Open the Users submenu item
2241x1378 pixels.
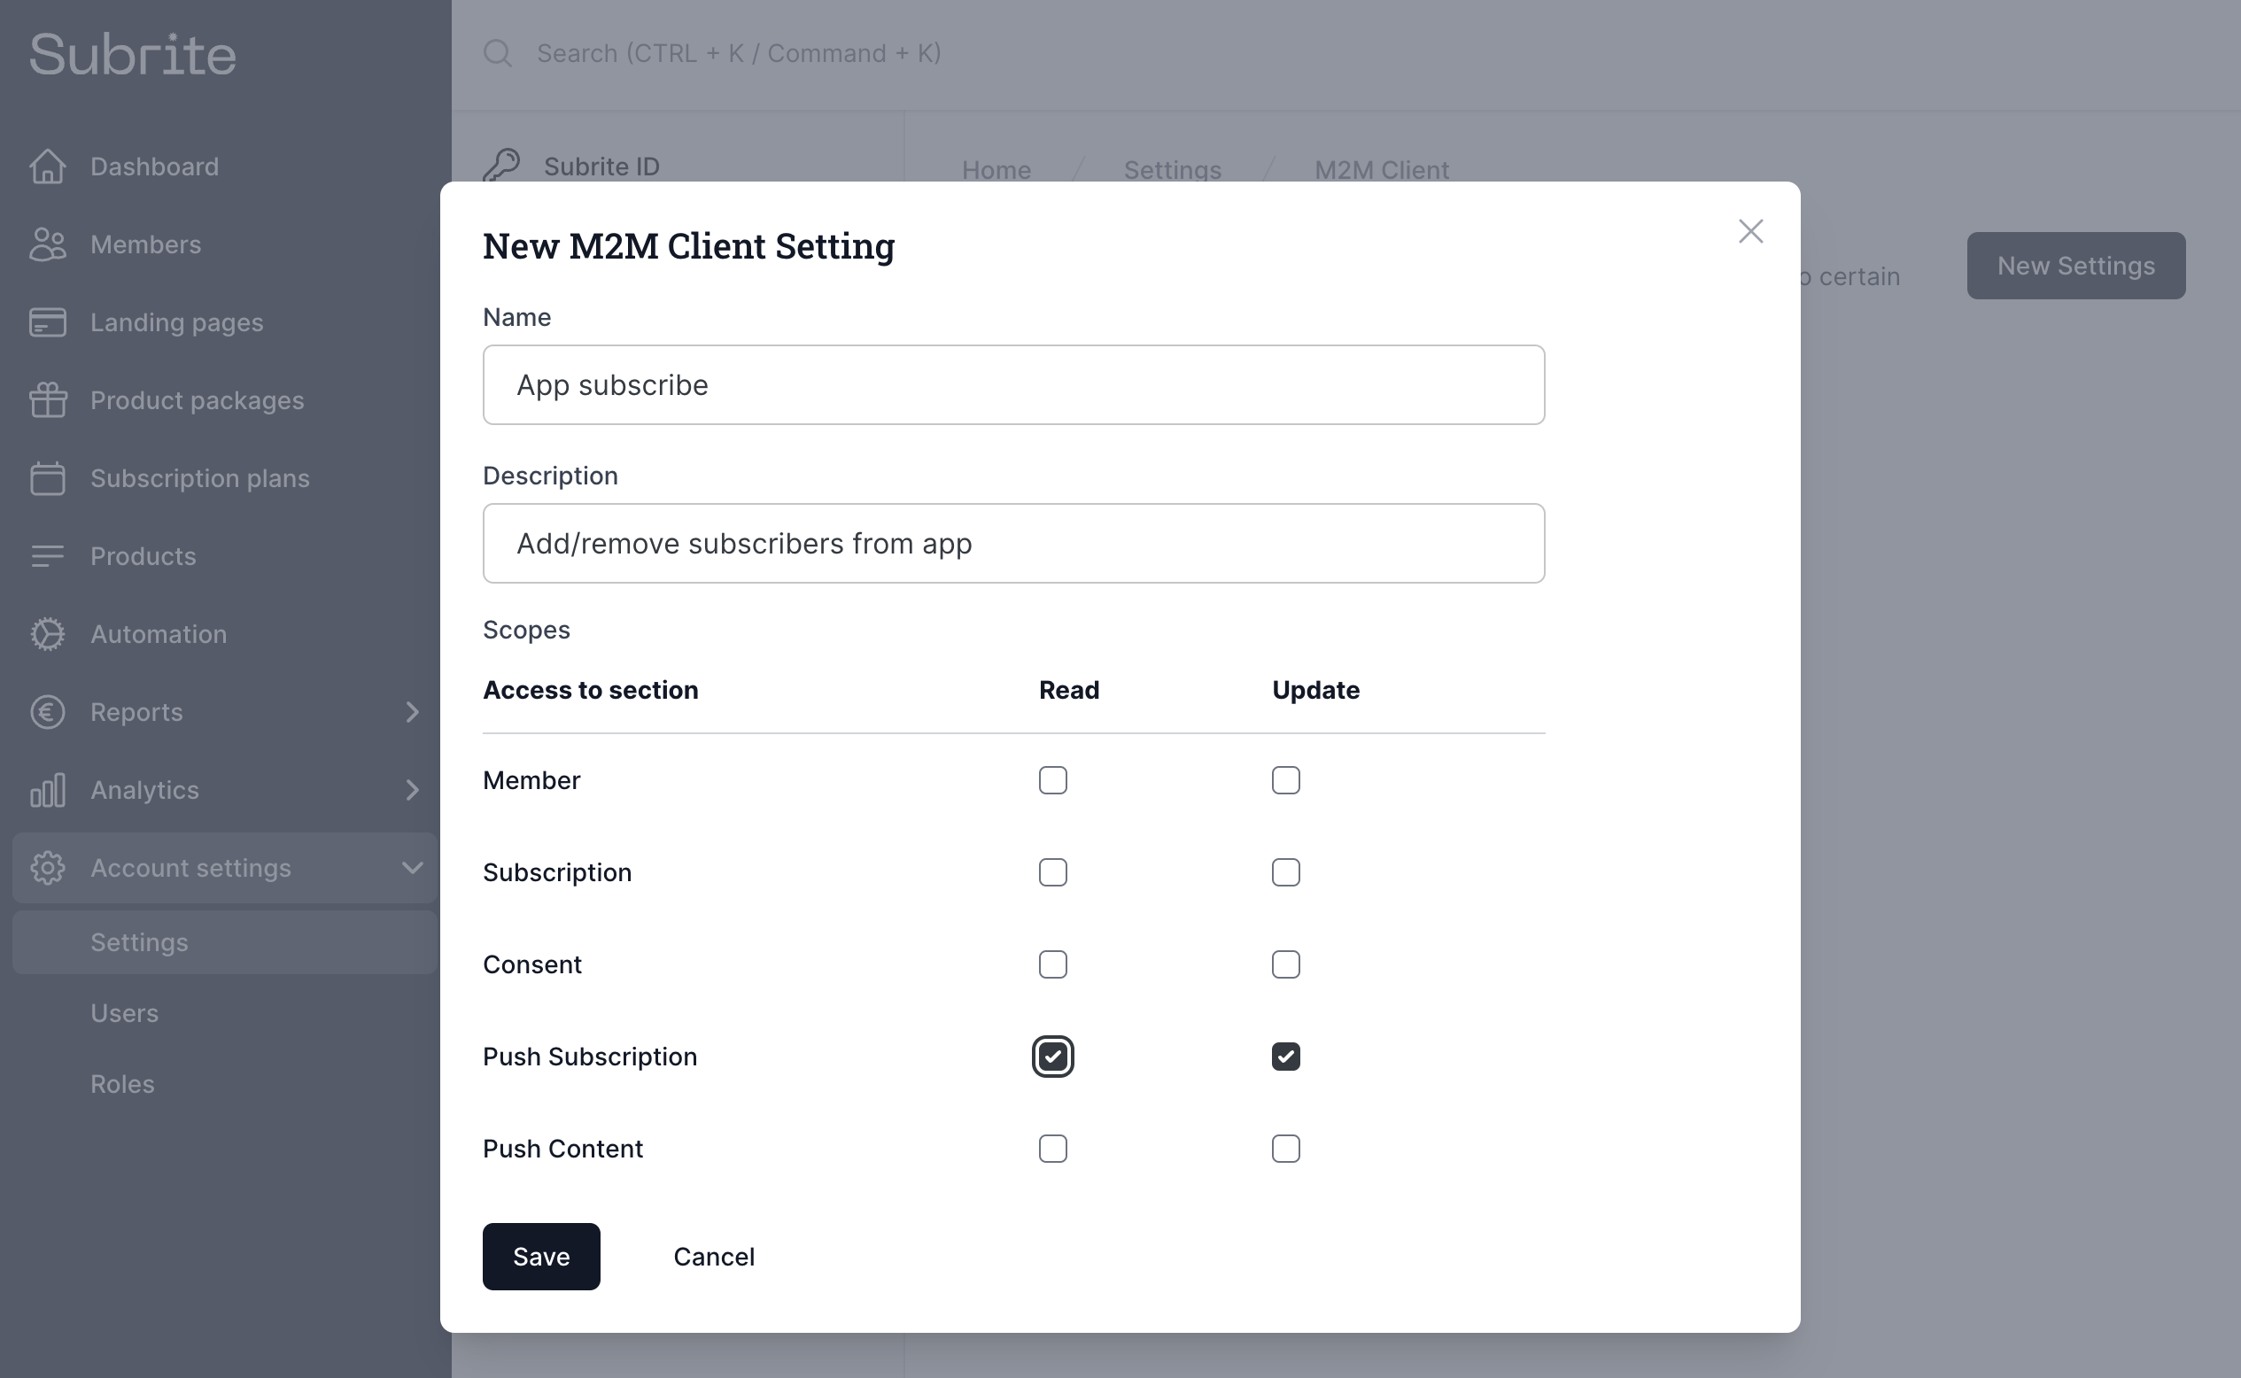[x=125, y=1013]
